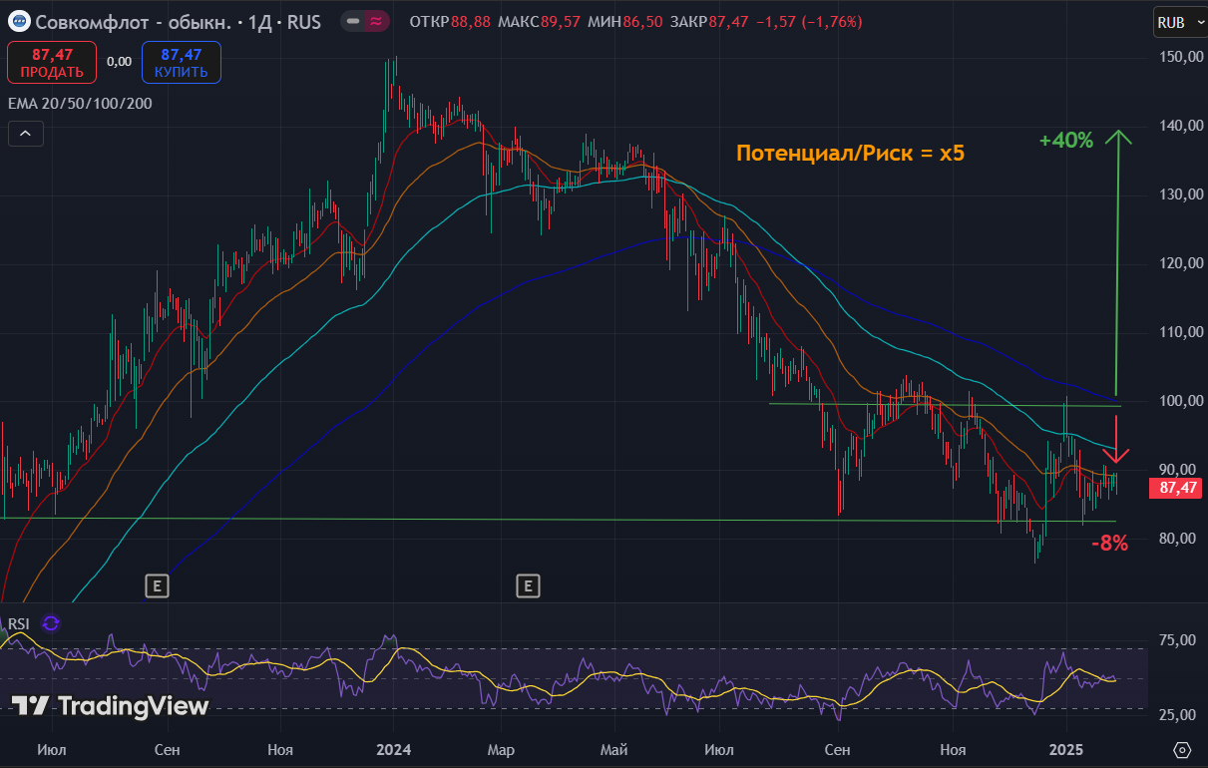Viewport: 1208px width, 768px height.
Task: Click the pink approximate-equals data icon
Action: pyautogui.click(x=376, y=21)
